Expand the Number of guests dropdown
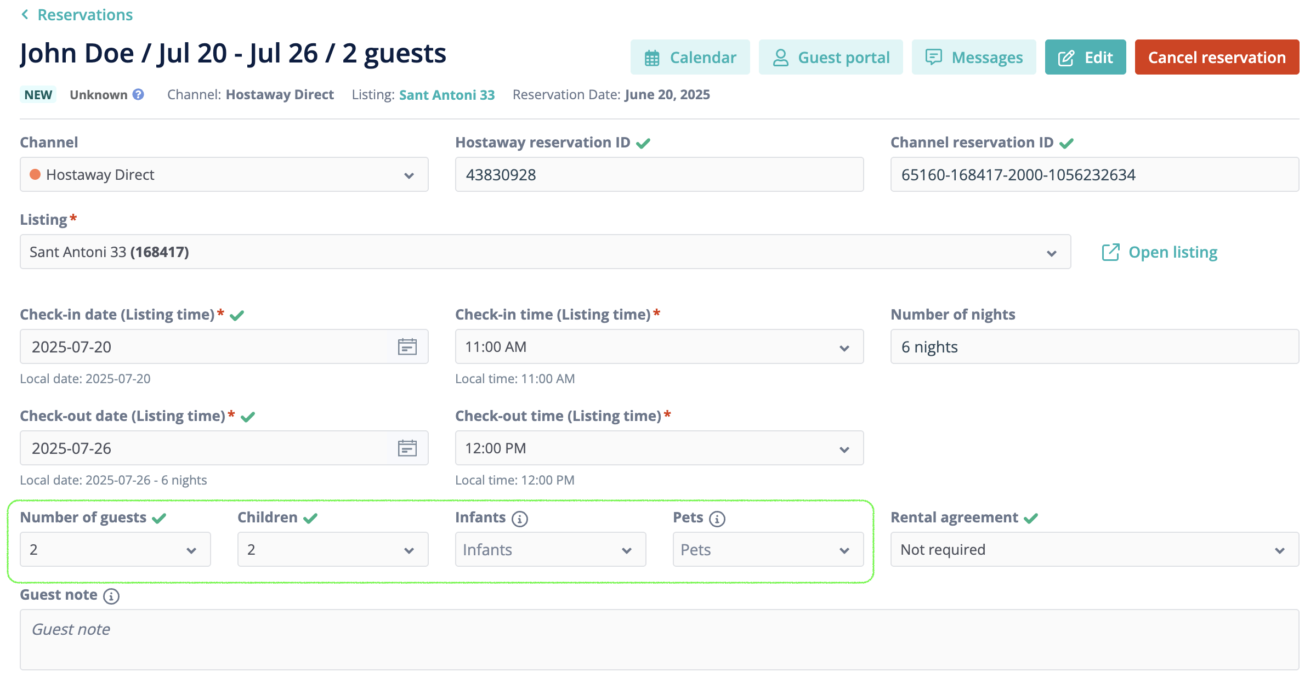Viewport: 1316px width, 683px height. click(115, 549)
